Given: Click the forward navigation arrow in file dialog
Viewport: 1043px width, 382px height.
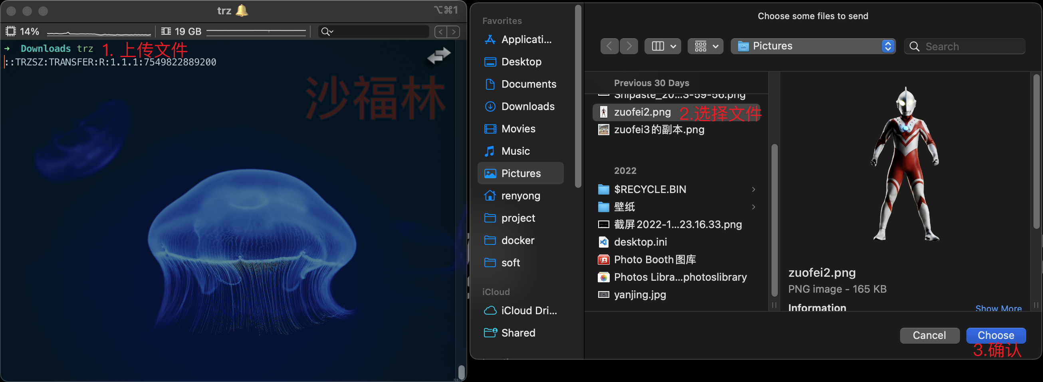Looking at the screenshot, I should coord(629,46).
